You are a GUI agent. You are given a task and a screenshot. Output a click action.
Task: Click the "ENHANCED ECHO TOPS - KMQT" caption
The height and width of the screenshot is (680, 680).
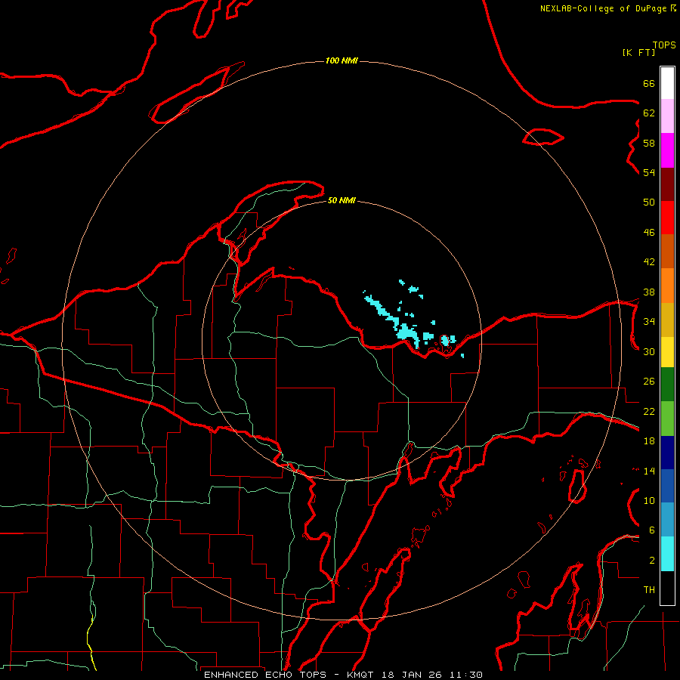(x=291, y=675)
